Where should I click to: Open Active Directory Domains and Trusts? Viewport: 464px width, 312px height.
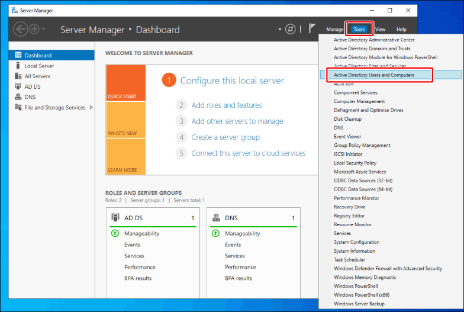pos(372,49)
